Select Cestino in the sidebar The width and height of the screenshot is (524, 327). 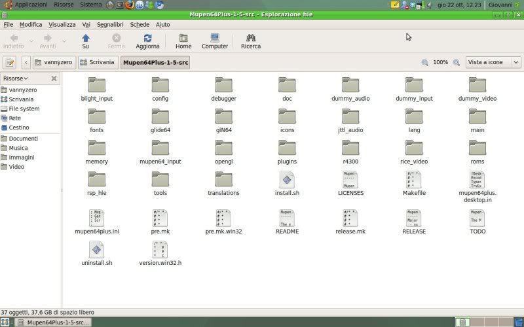click(x=18, y=128)
